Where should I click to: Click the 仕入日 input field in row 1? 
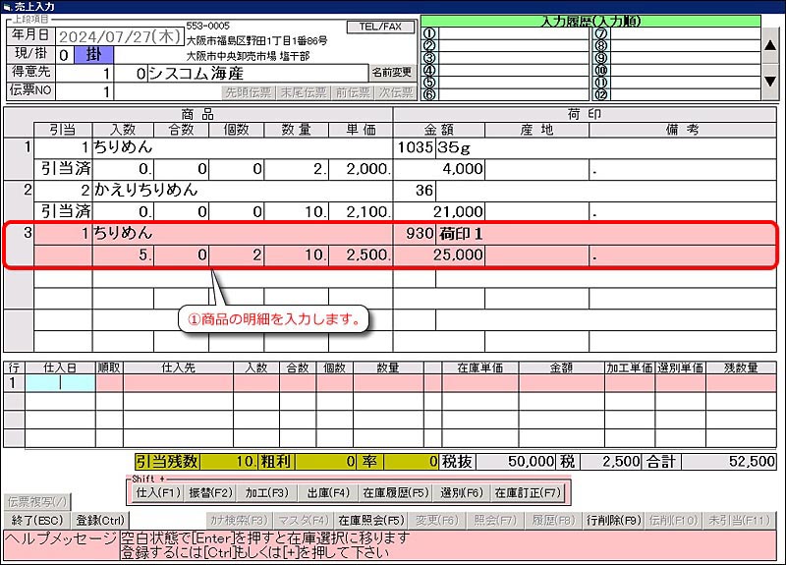click(61, 383)
